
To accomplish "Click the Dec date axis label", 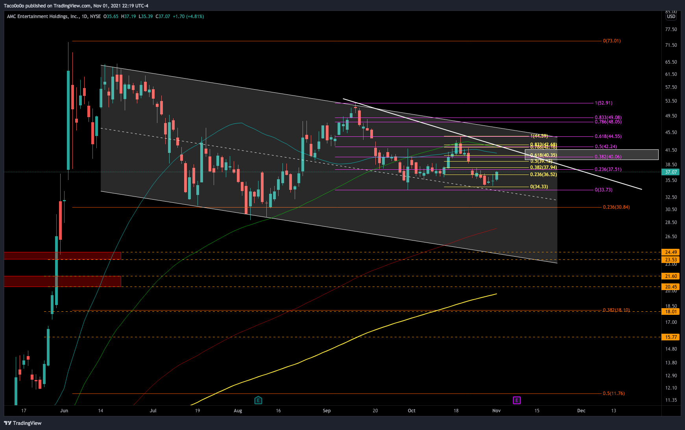I will click(x=581, y=411).
